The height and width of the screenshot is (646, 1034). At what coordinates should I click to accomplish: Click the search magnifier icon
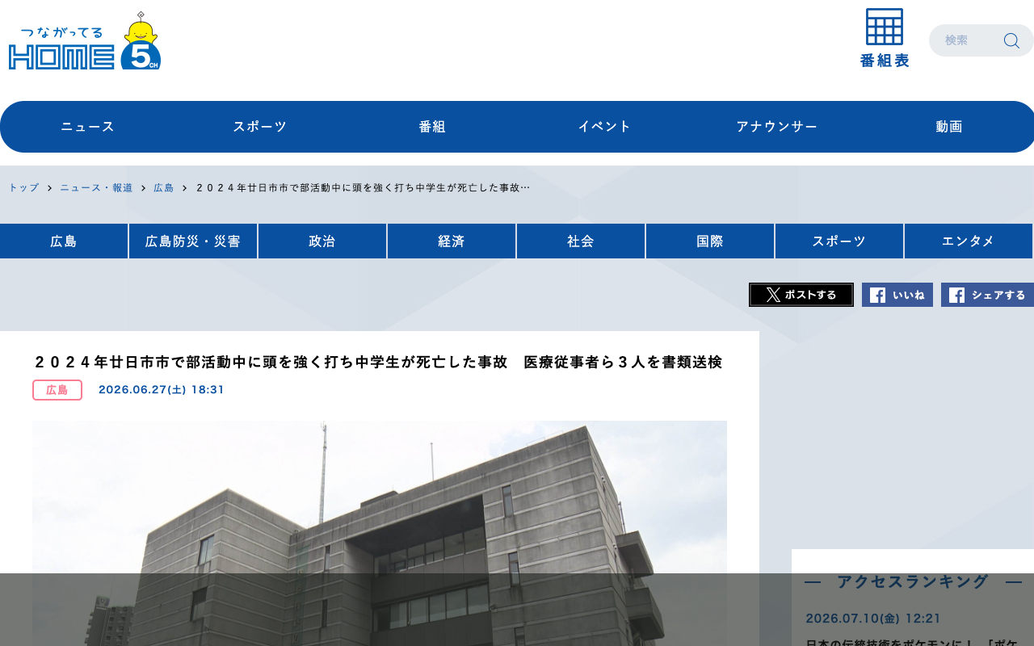point(1011,40)
